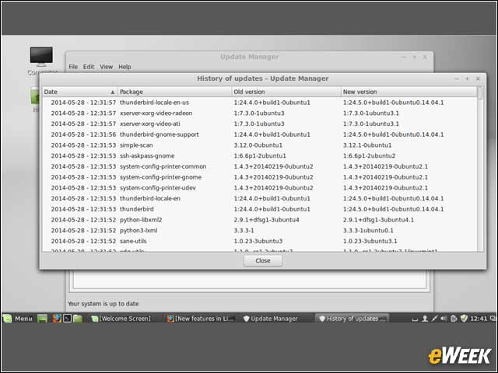Screen dimensions: 498x373
Task: Select the ssh-askpass-gnome package row
Action: pos(260,155)
